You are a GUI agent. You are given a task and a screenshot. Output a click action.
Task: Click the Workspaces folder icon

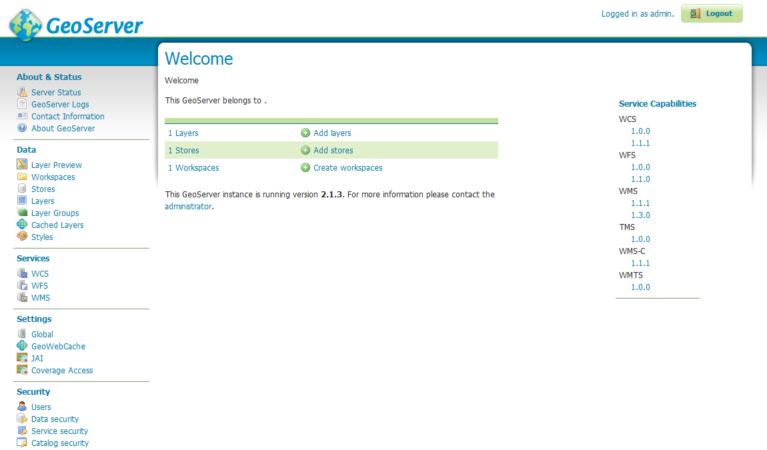coord(22,177)
